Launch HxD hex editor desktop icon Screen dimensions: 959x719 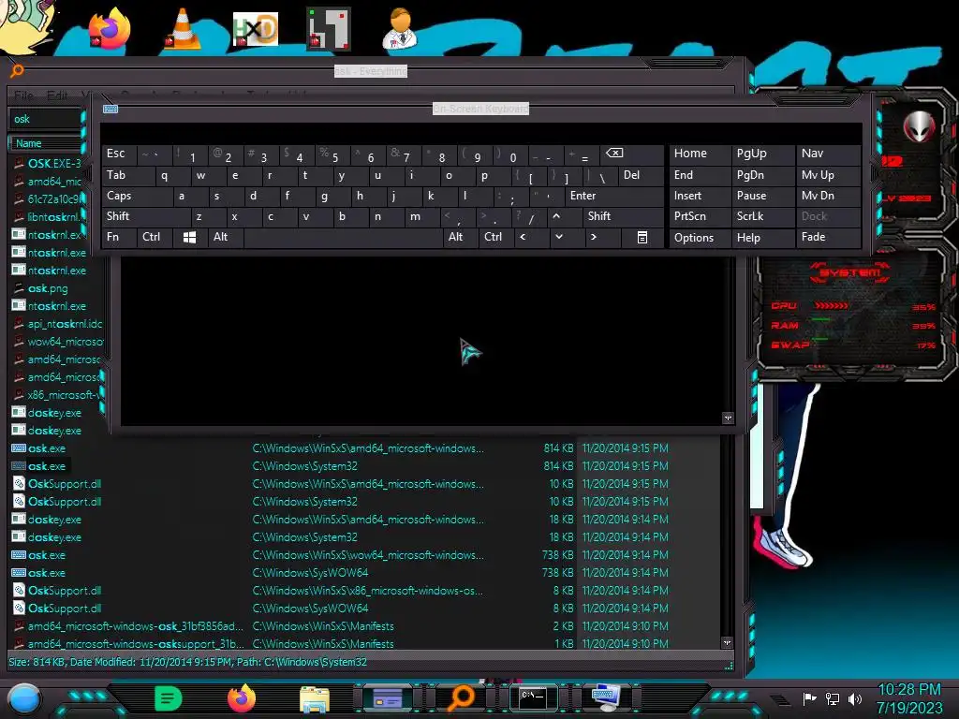[255, 29]
